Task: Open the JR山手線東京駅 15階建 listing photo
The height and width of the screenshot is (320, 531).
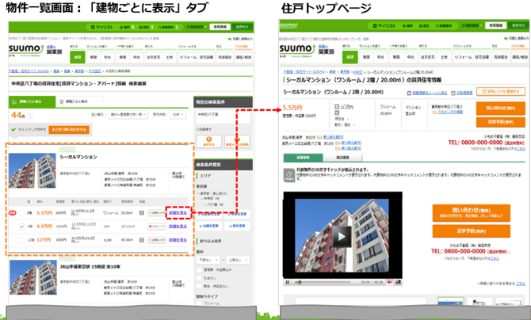Action: coord(32,278)
